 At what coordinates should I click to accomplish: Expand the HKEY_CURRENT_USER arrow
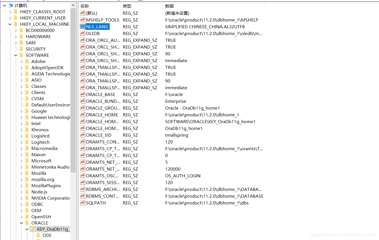pos(10,18)
